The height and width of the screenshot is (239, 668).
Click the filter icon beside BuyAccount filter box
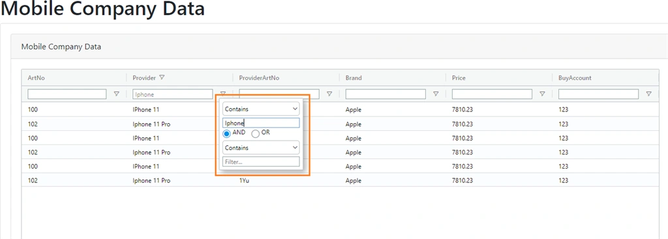(649, 94)
